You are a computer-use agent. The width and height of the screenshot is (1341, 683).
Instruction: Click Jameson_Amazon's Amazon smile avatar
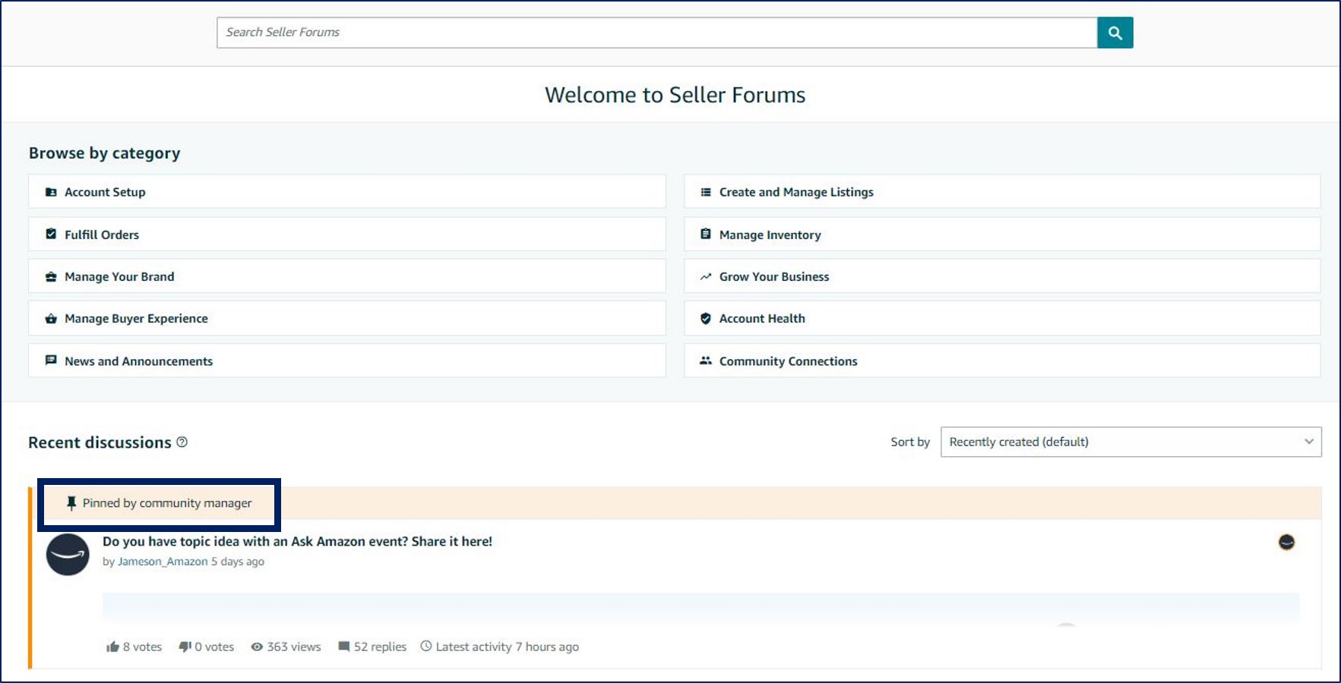pos(68,555)
